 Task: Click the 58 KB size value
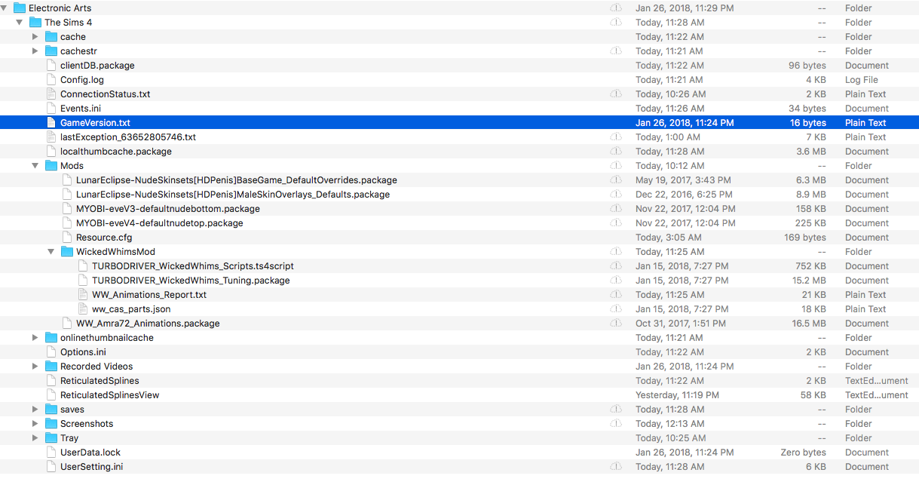813,395
